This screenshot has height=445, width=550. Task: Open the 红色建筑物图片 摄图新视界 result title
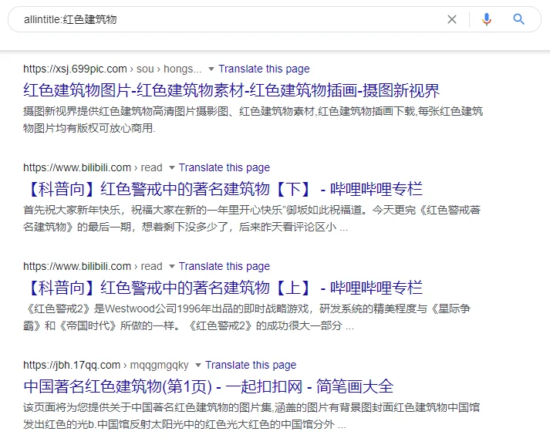pos(231,90)
